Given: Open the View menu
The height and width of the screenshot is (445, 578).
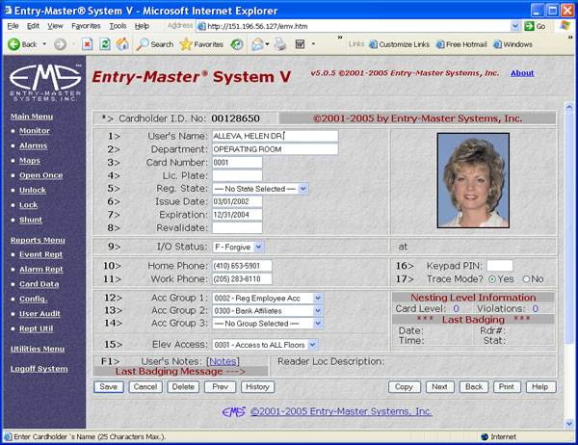Looking at the screenshot, I should point(55,26).
